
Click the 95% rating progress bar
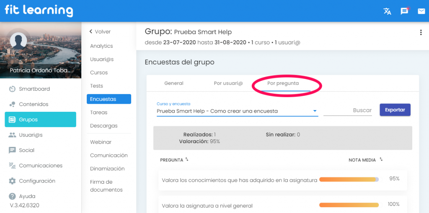(349, 179)
